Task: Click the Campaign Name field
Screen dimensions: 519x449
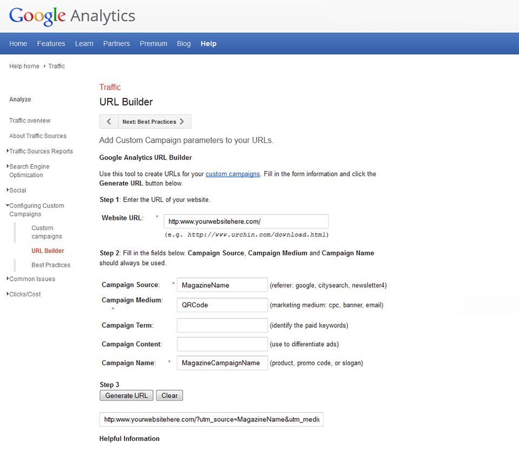Action: 222,363
